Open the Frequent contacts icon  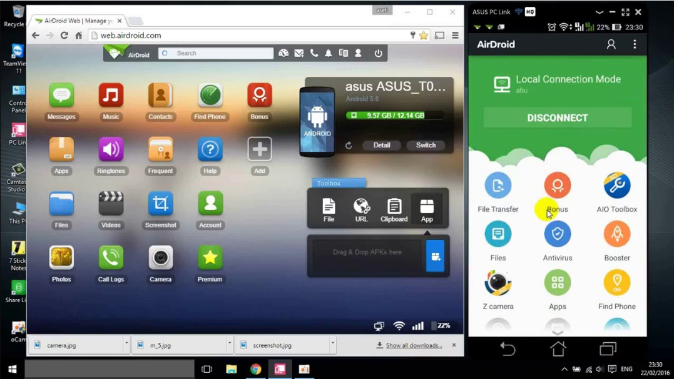click(x=160, y=149)
